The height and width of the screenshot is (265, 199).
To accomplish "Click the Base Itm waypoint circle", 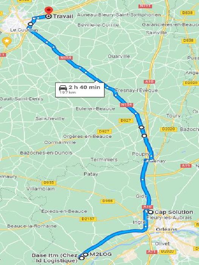I will point(82,258).
